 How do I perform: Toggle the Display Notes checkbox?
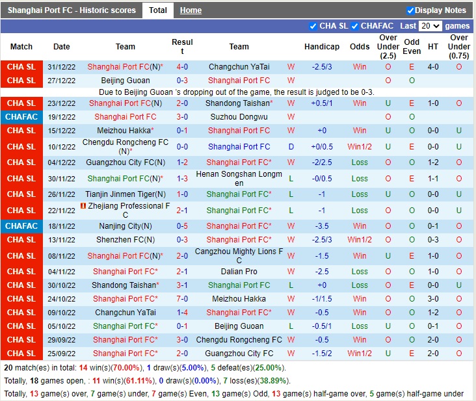click(x=410, y=10)
